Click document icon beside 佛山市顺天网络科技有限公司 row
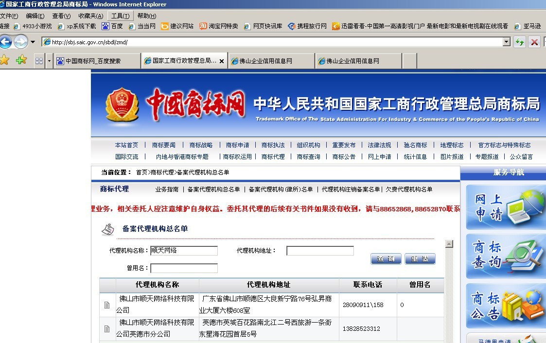Image resolution: width=546 pixels, height=343 pixels. point(107,305)
